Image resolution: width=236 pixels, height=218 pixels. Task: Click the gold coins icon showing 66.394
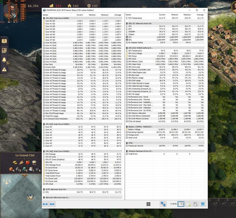(x=25, y=6)
